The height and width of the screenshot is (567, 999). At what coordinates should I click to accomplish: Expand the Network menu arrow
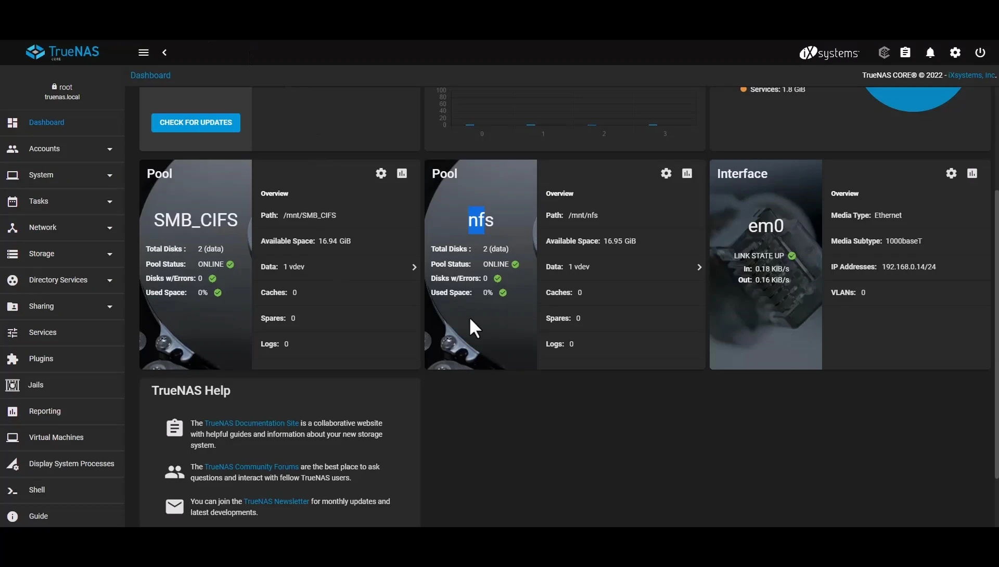(110, 228)
